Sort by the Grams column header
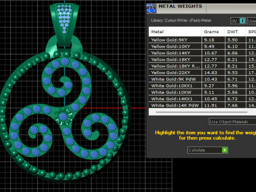 [x=213, y=32]
